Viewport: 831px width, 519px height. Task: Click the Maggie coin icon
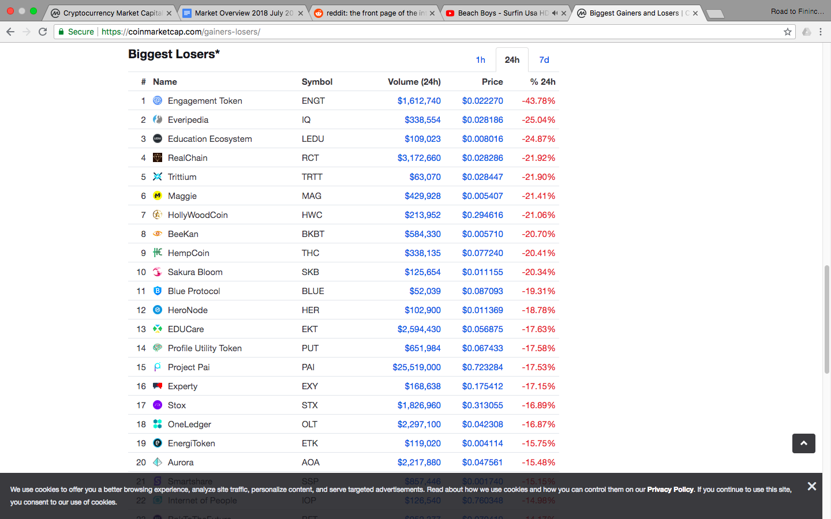pyautogui.click(x=158, y=195)
